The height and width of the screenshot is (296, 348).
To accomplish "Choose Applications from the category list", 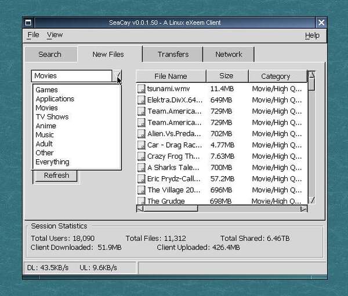I will point(55,99).
